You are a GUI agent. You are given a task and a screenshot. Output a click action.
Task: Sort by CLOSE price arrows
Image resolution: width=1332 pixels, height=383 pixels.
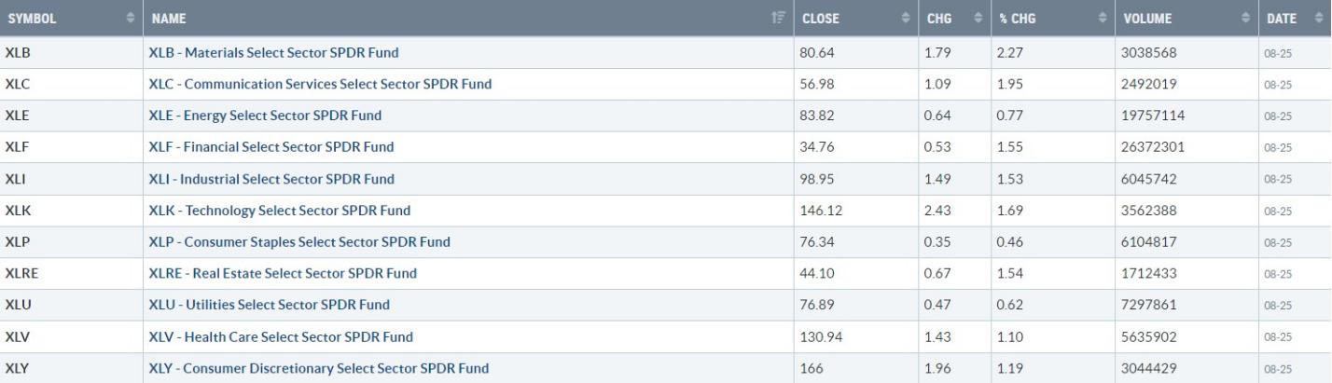tap(904, 18)
